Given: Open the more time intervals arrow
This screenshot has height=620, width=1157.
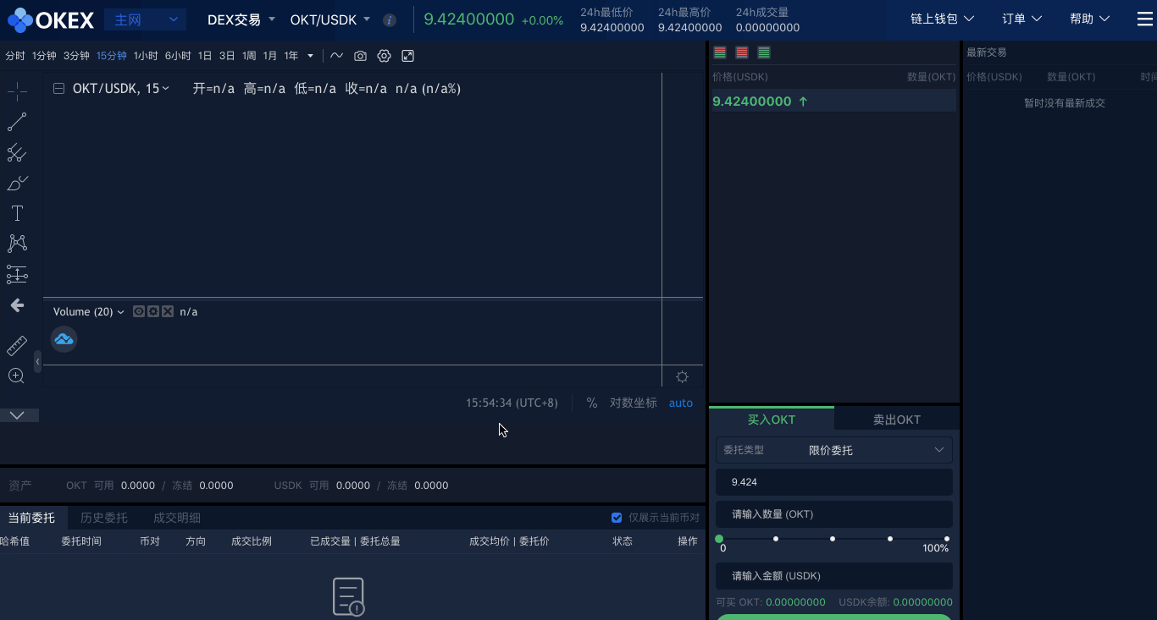Looking at the screenshot, I should pos(310,56).
